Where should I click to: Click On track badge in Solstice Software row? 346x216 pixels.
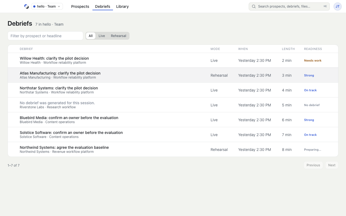[x=310, y=135]
